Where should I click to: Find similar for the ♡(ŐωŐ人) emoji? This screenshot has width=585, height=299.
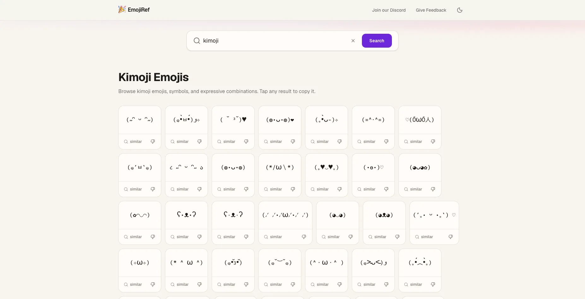413,142
